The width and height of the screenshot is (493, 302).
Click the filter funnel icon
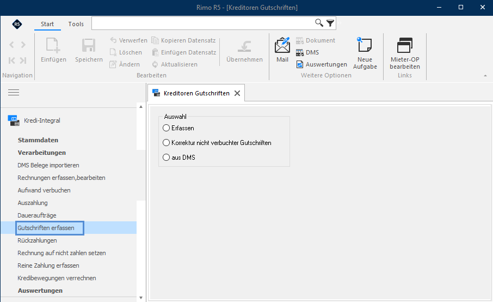click(x=330, y=23)
